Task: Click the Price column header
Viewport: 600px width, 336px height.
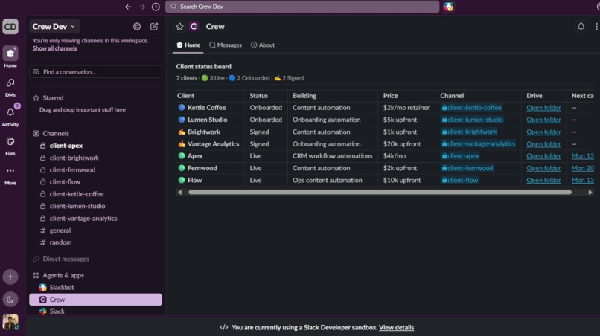Action: pos(390,96)
